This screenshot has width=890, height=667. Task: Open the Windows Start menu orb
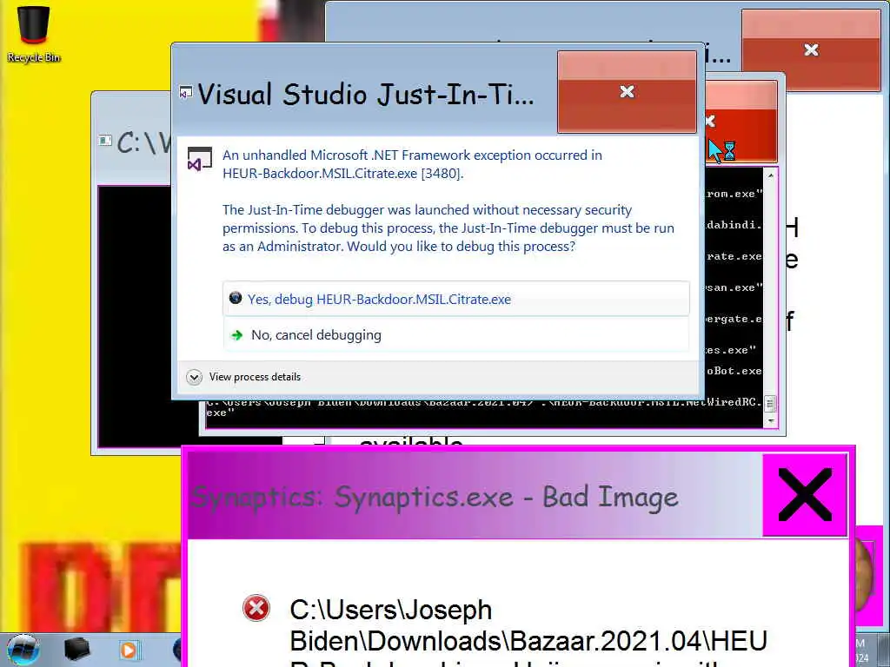click(23, 650)
